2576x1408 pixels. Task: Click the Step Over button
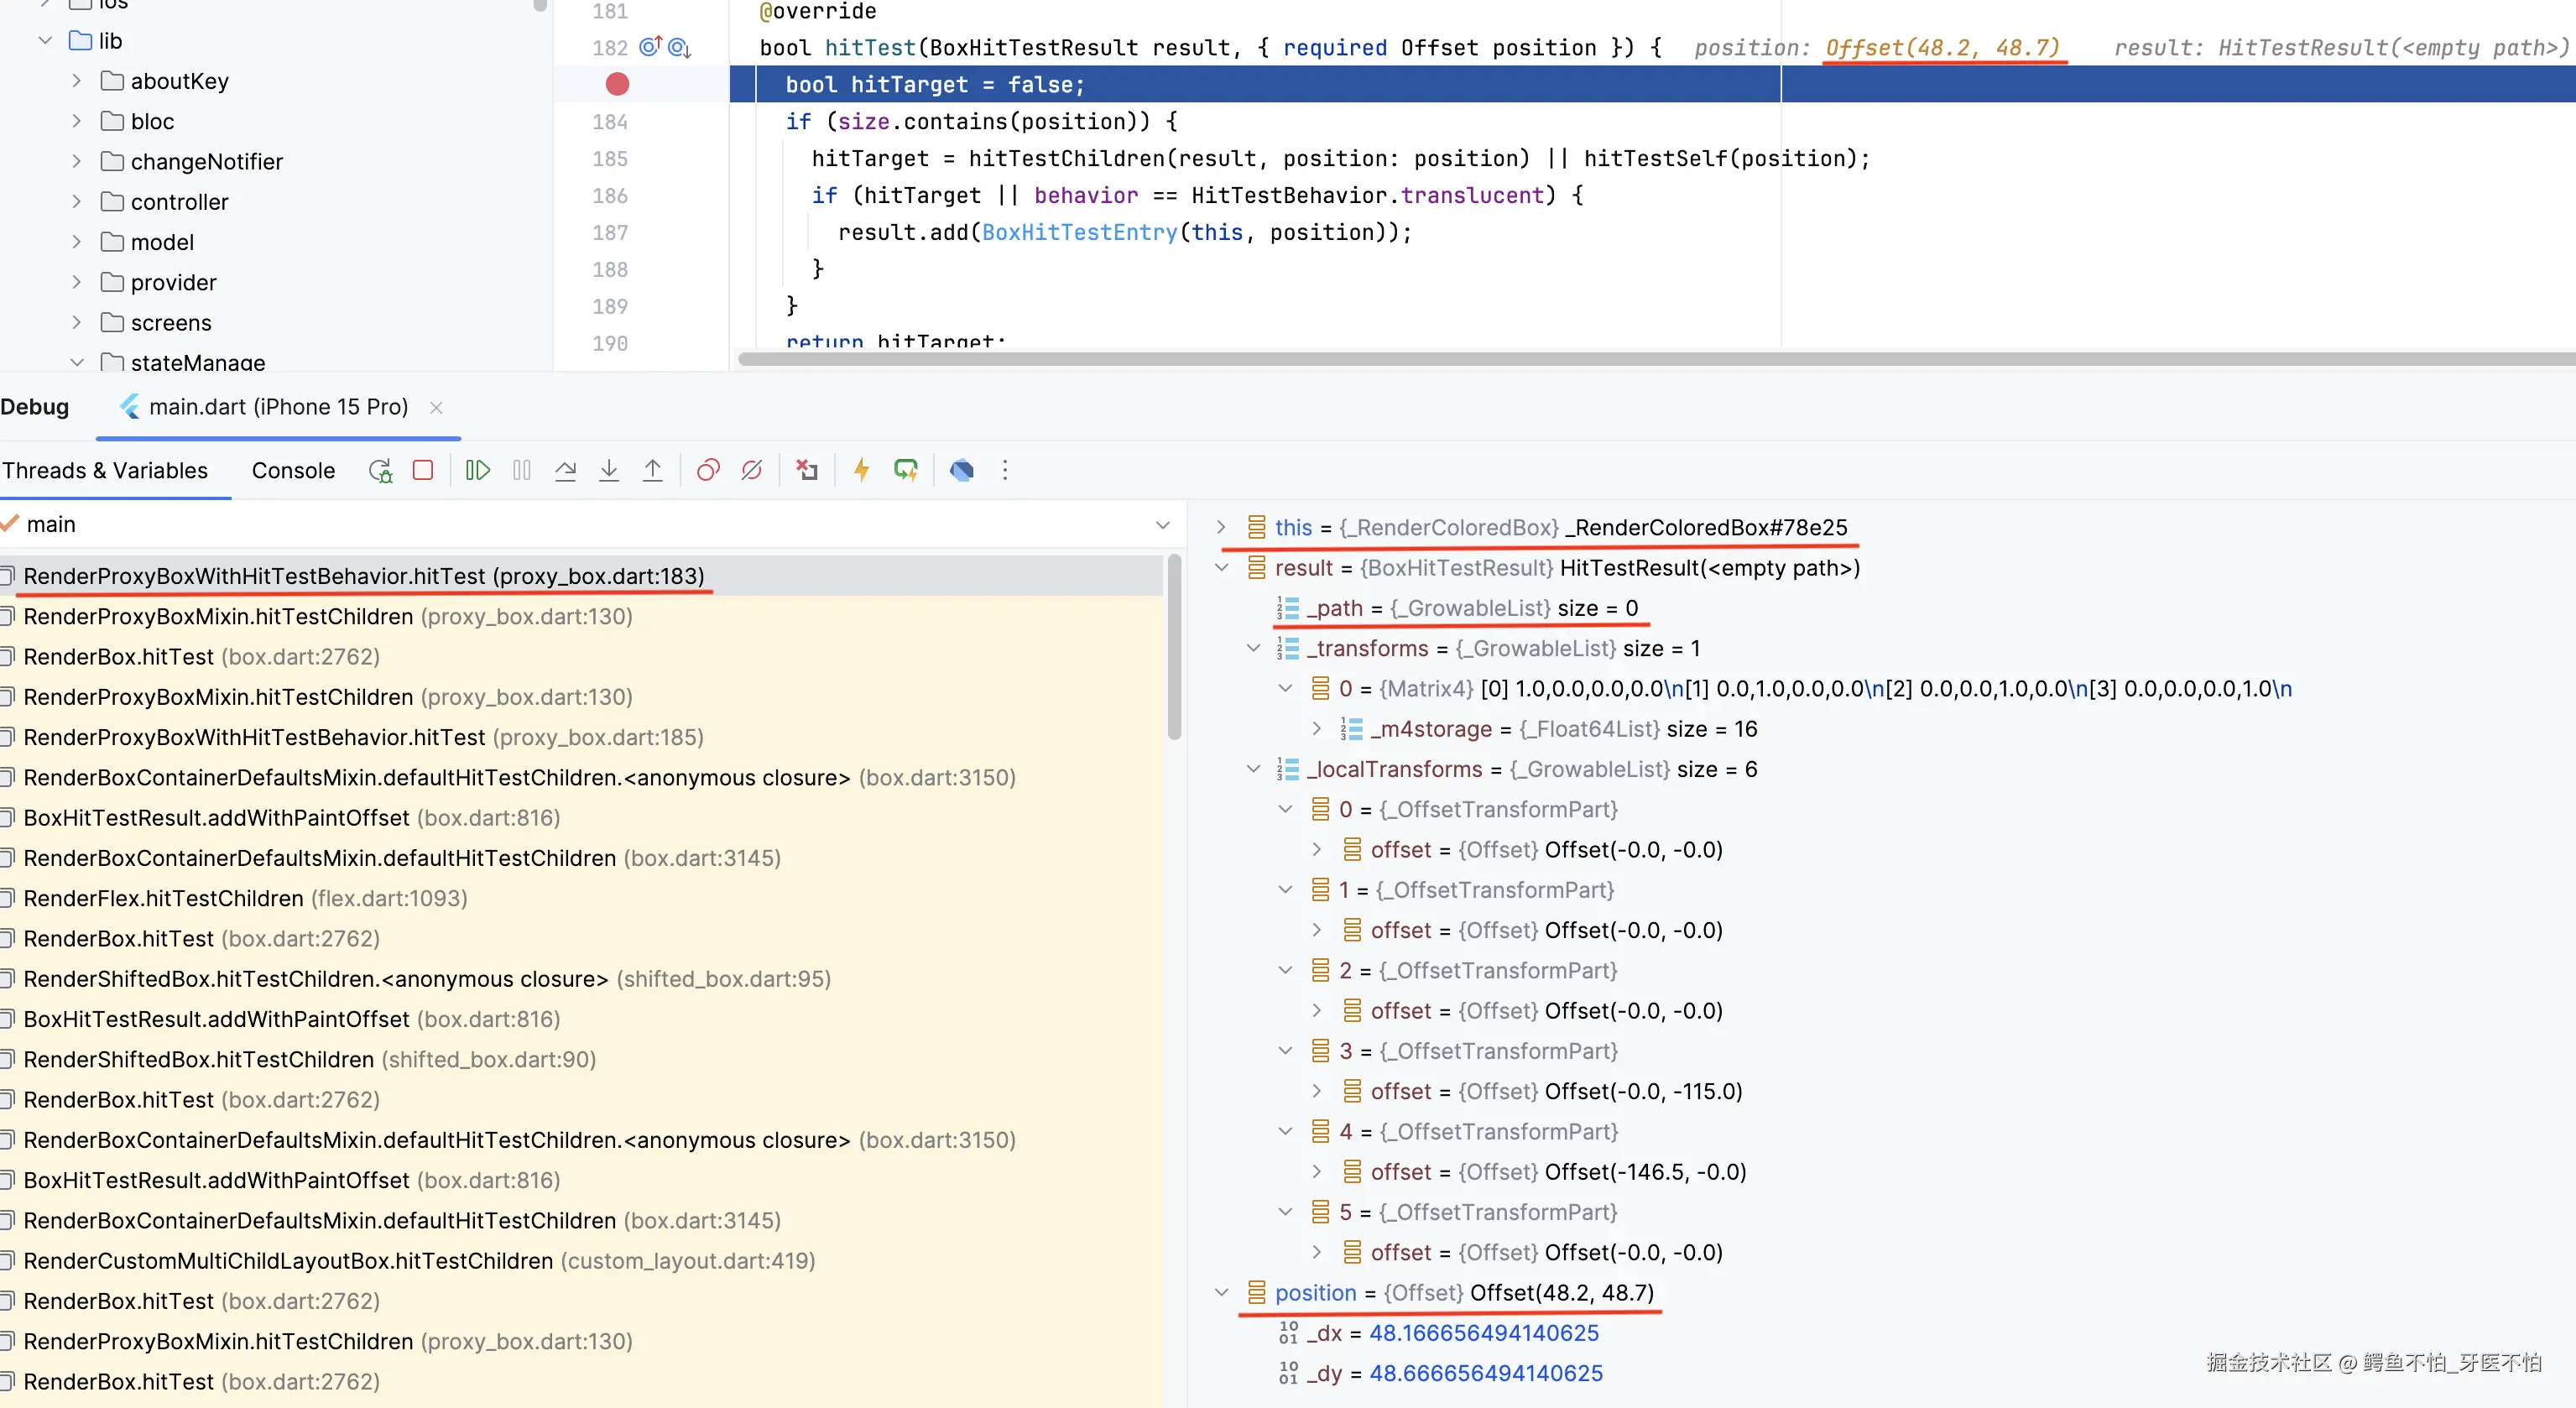click(x=565, y=470)
